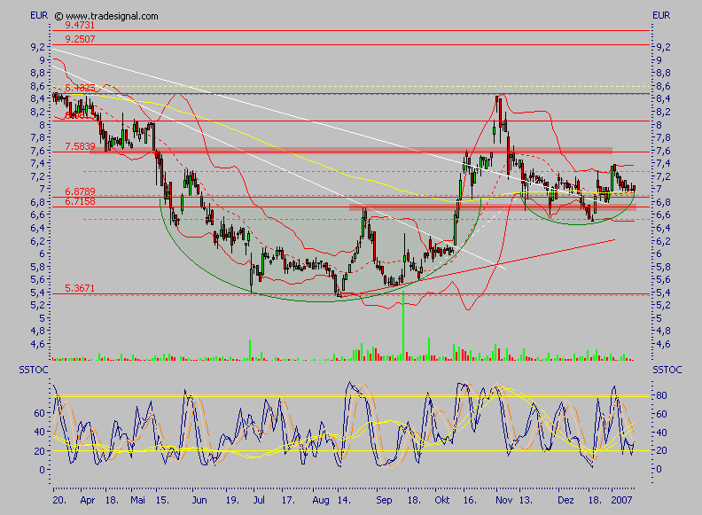Click the Okt date axis label
702x515 pixels.
point(442,500)
